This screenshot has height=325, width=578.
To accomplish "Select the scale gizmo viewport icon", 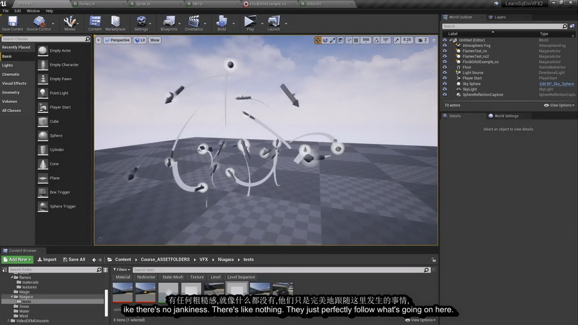I will click(332, 40).
